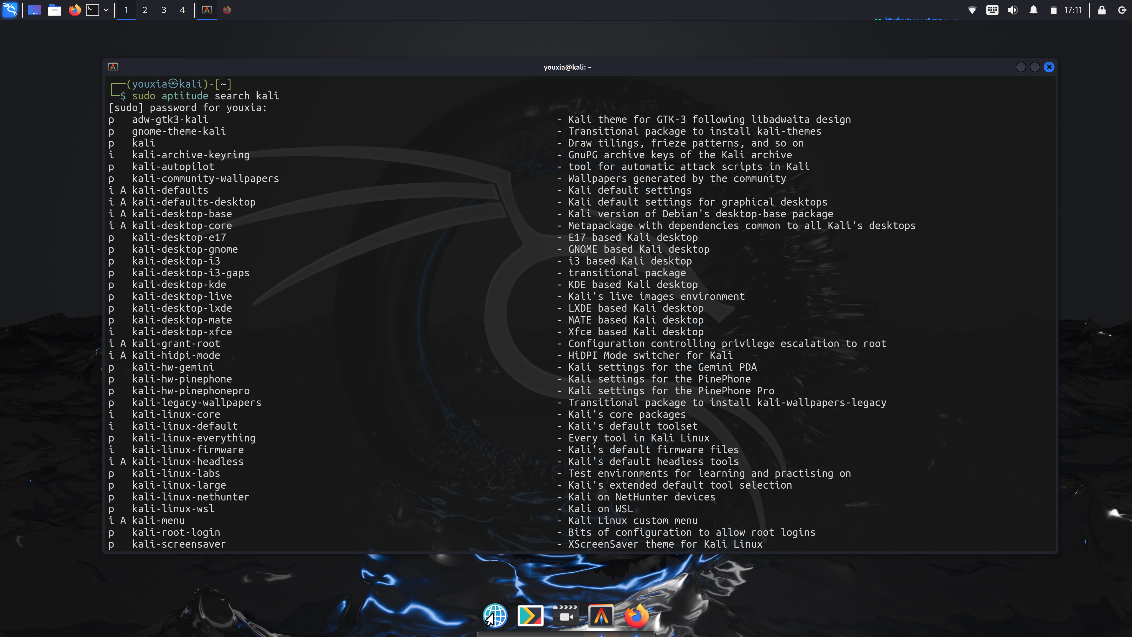The image size is (1132, 637).
Task: Click the 'kali-desktop-base' package name
Action: point(182,214)
